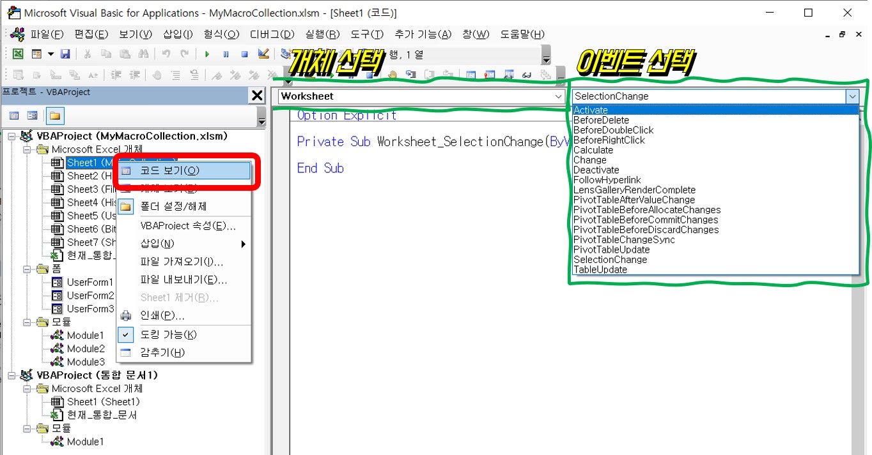Open the SelectionChange procedure dropdown arrow
872x455 pixels.
tap(852, 96)
